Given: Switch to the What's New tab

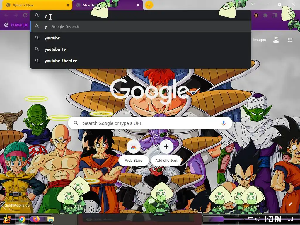Looking at the screenshot, I should [37, 5].
